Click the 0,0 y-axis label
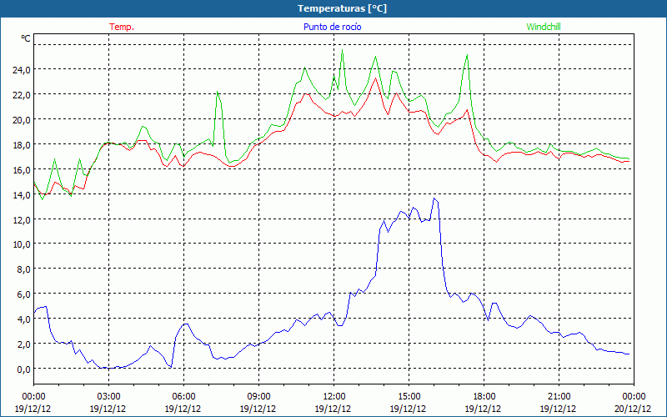The width and height of the screenshot is (667, 417). coord(23,369)
